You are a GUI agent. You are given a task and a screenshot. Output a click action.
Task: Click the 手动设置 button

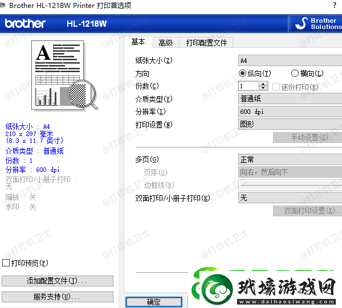308,137
